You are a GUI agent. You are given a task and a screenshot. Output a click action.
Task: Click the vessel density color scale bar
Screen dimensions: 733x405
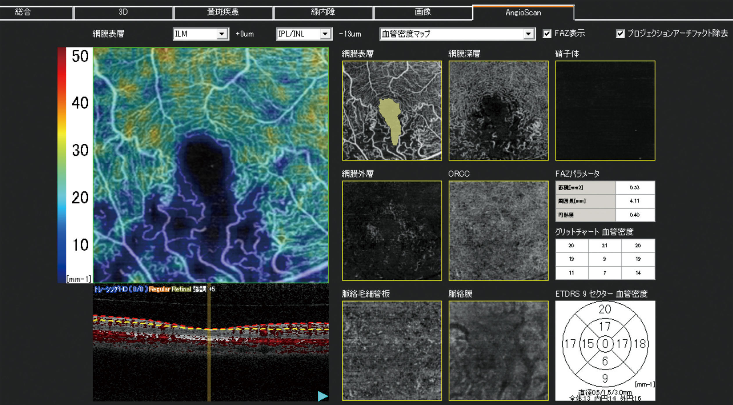62,165
